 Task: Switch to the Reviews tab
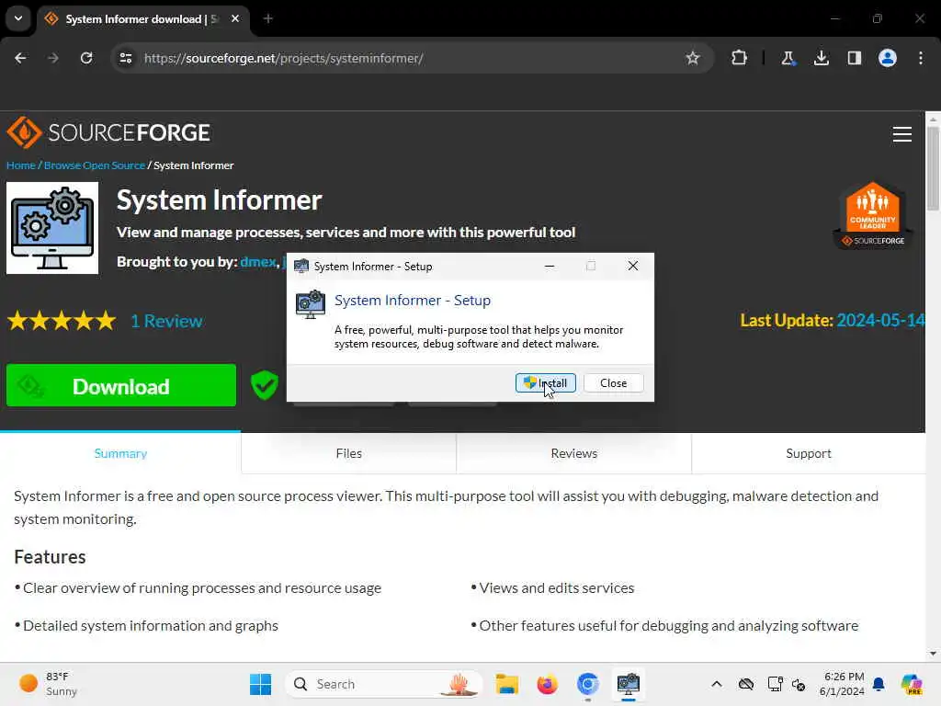573,453
